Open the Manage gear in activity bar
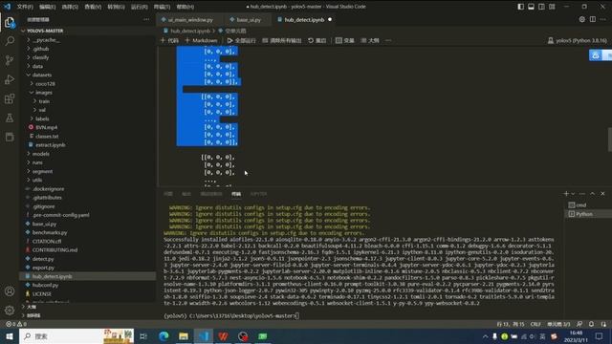This screenshot has height=344, width=612. pos(10,311)
